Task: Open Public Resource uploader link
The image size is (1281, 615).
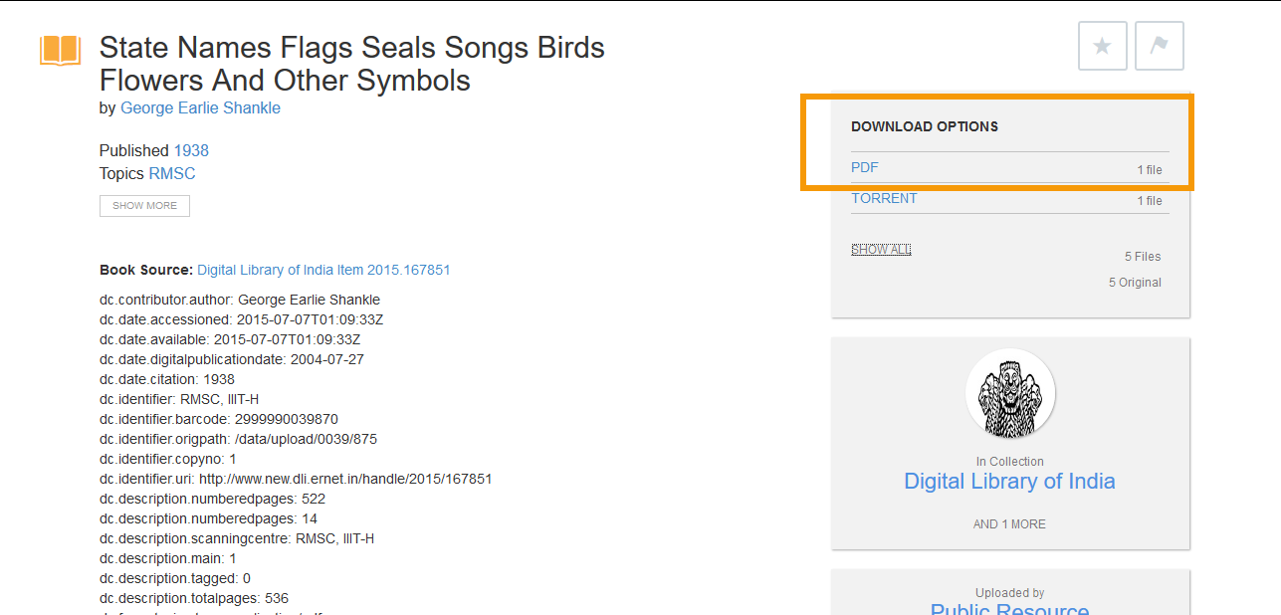Action: click(x=1009, y=608)
